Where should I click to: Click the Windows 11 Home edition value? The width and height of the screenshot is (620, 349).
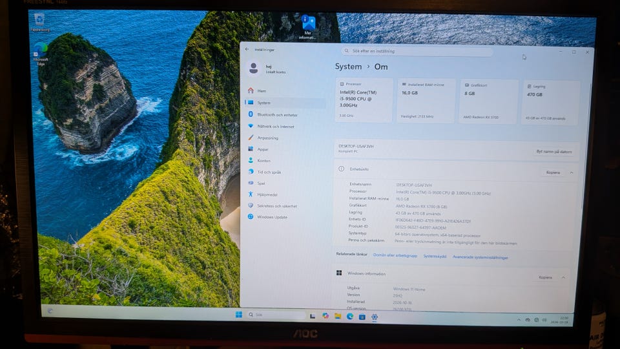click(409, 290)
